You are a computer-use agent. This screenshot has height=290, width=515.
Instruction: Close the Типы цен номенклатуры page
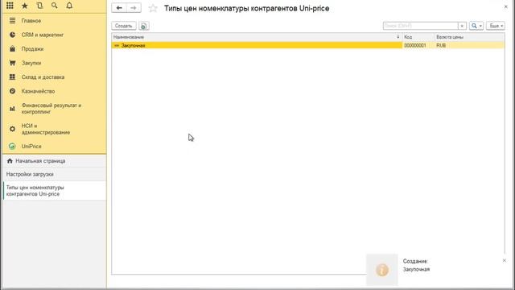[x=506, y=7]
